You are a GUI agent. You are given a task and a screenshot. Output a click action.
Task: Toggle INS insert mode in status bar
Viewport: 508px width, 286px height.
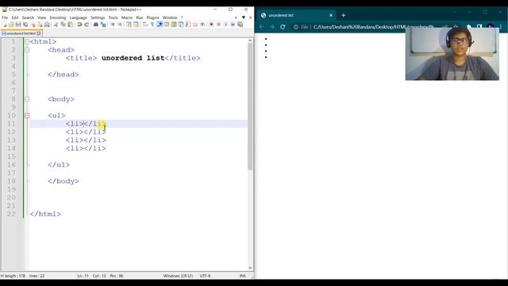tap(242, 276)
